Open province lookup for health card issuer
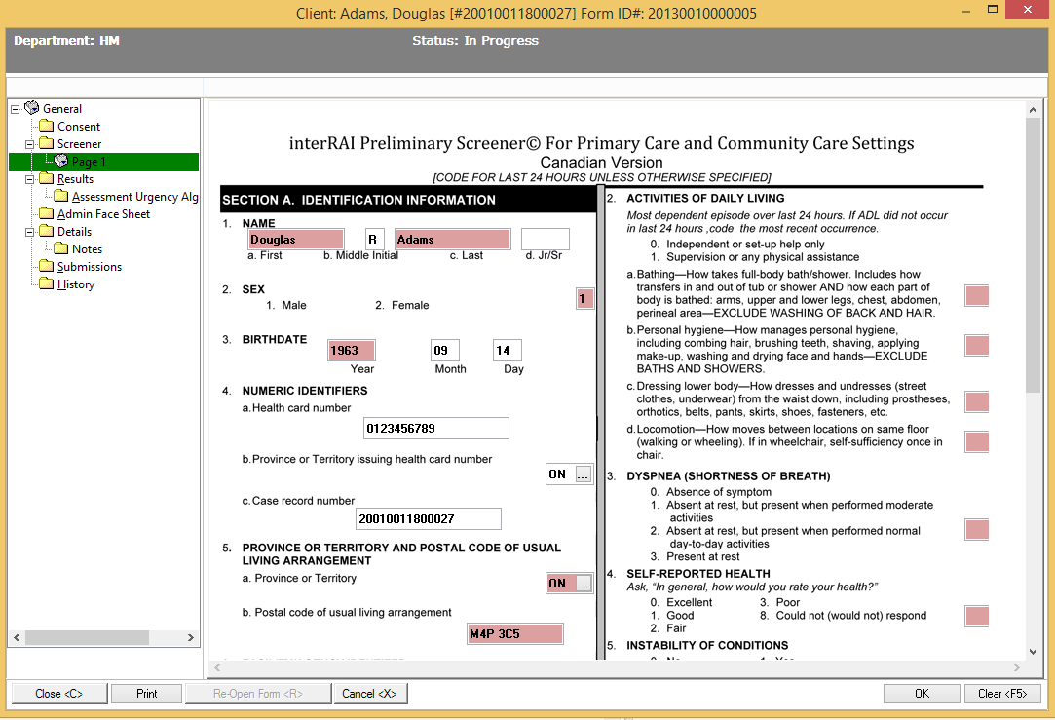This screenshot has width=1055, height=720. (584, 474)
